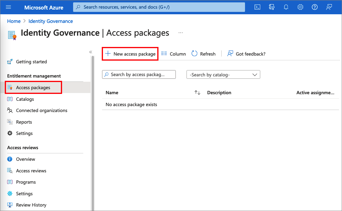Select Catalogs in the sidebar

pos(25,99)
